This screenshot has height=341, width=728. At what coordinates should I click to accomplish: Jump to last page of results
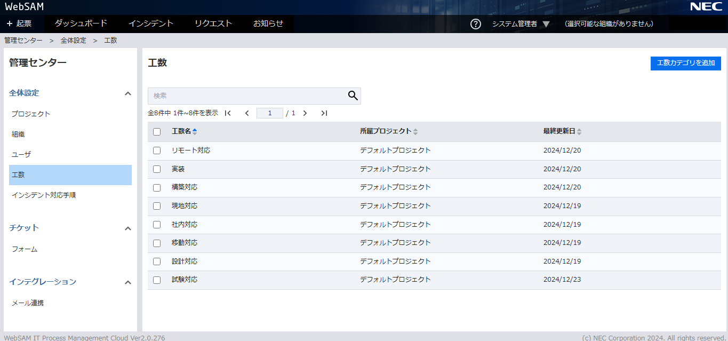coord(324,113)
